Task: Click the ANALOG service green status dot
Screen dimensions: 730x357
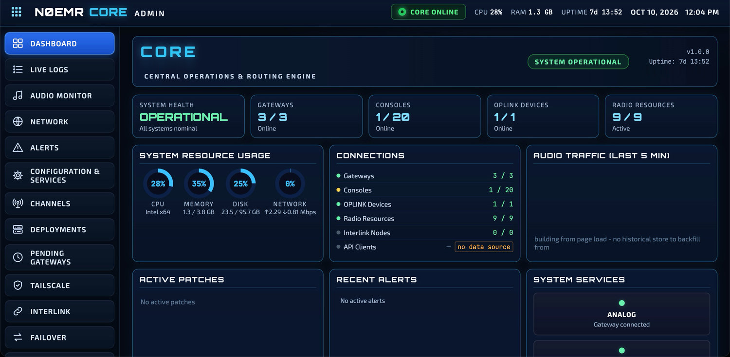Action: [621, 303]
